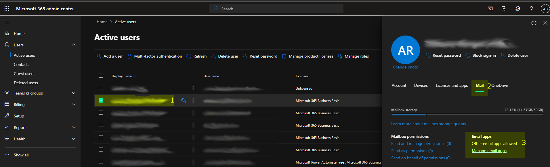
Task: Open Learn more about mailbox storage quotas
Action: 428,124
